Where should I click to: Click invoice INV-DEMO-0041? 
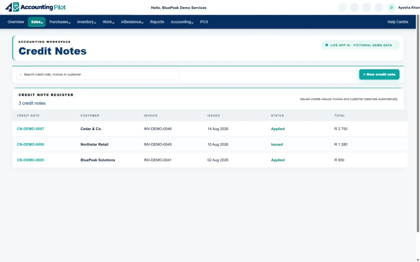[x=158, y=160]
